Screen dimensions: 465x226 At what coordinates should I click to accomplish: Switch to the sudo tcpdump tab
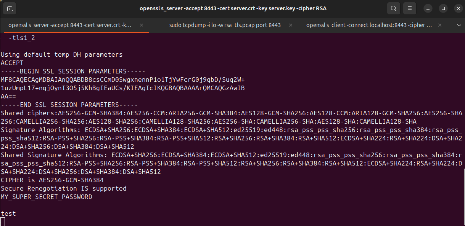click(x=225, y=25)
